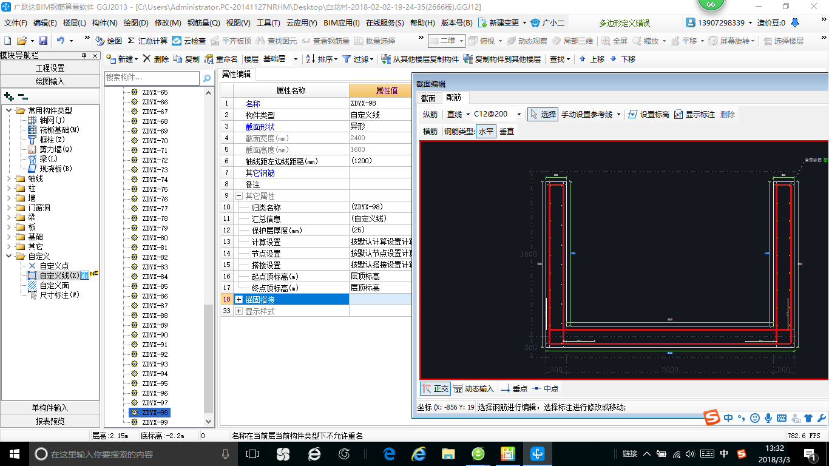The image size is (829, 466).
Task: Switch to the 配筋 tab
Action: pyautogui.click(x=454, y=97)
